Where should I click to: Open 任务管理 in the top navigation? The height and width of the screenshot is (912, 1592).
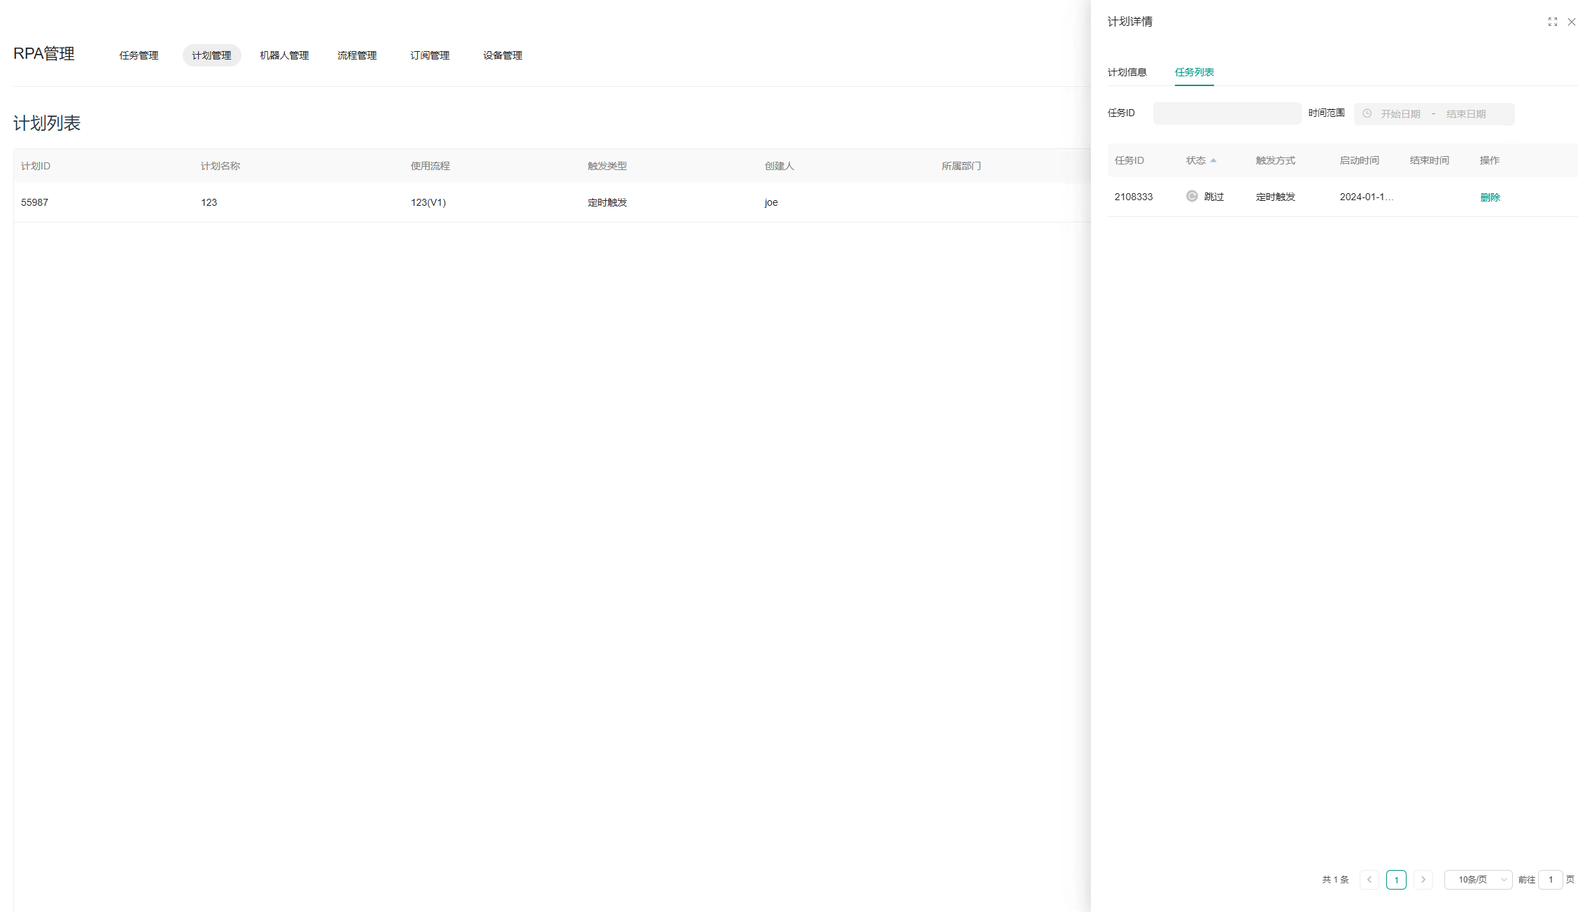pos(139,55)
